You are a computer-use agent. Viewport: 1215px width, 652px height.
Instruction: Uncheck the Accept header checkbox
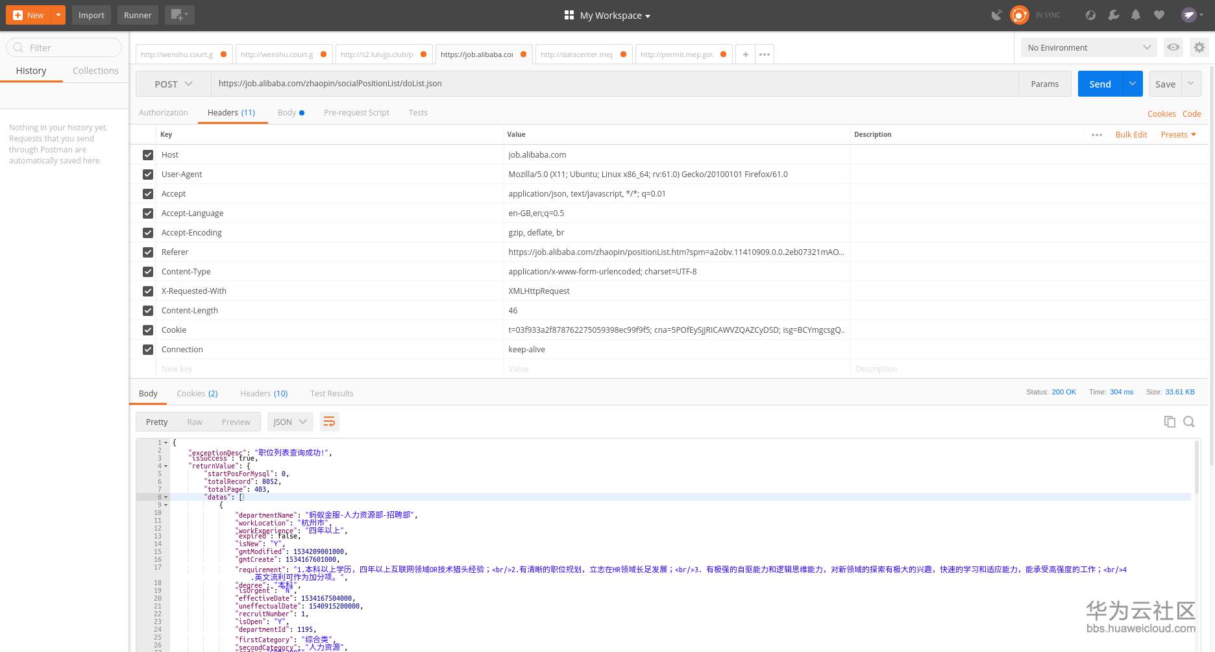(x=148, y=194)
